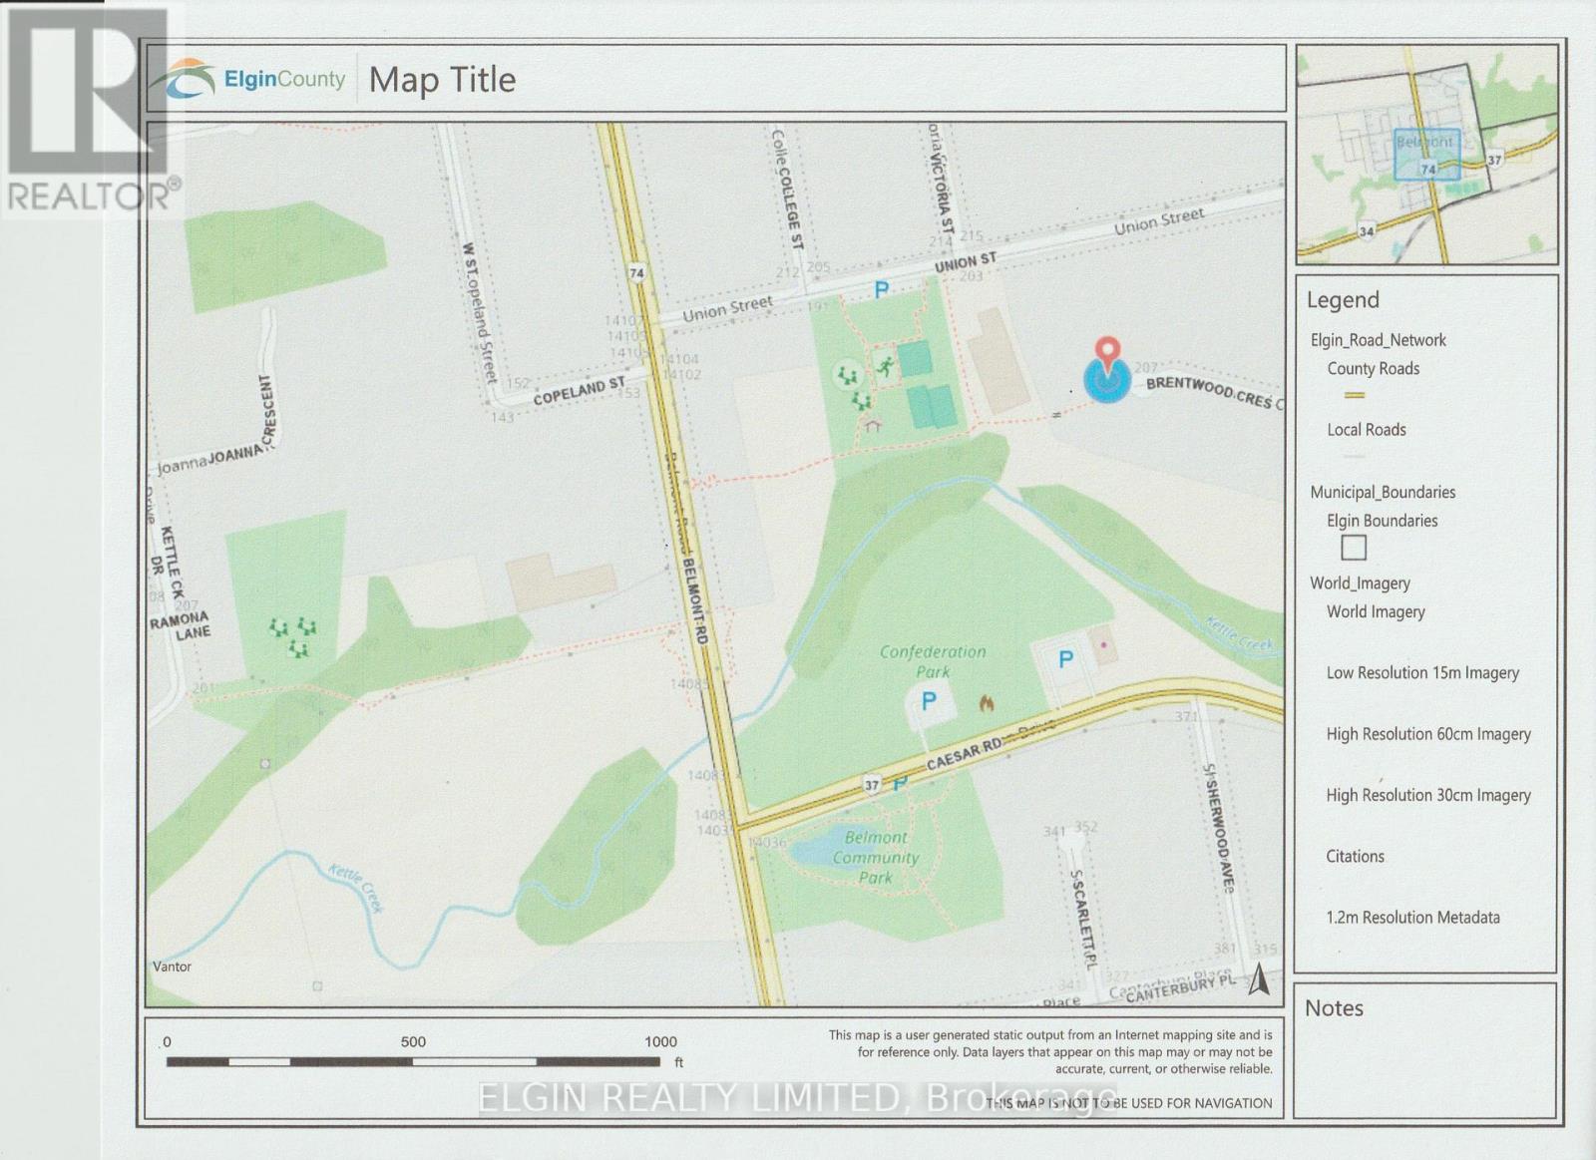Select the blue circle at Brentwood Cres
Image resolution: width=1596 pixels, height=1160 pixels.
click(x=1107, y=381)
